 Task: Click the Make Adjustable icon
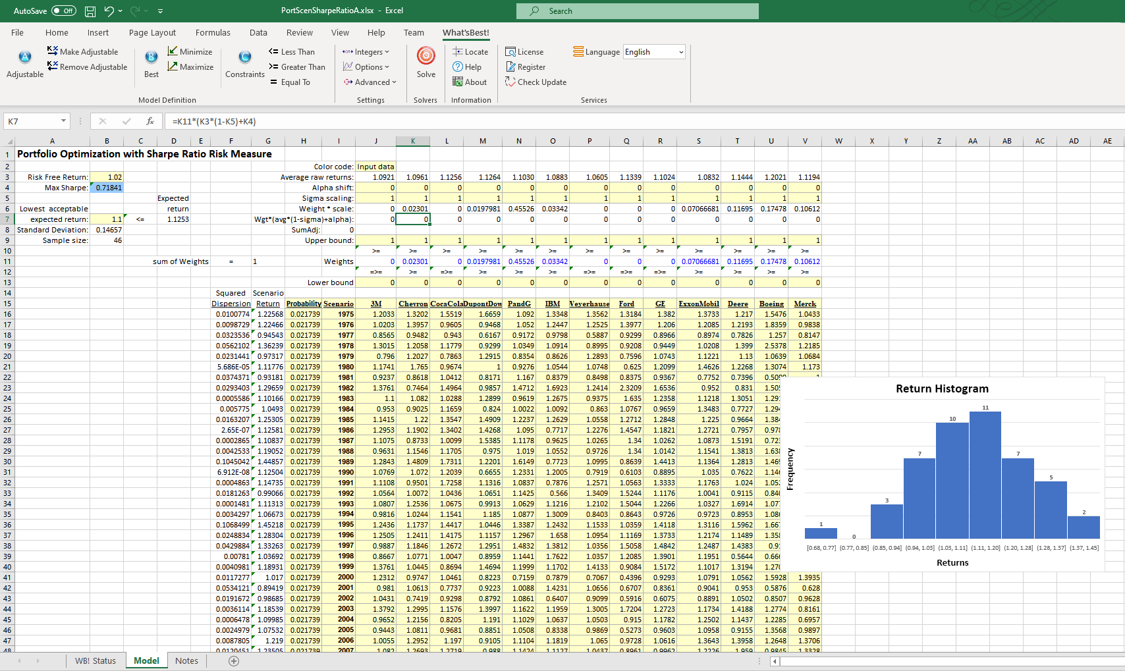point(53,51)
